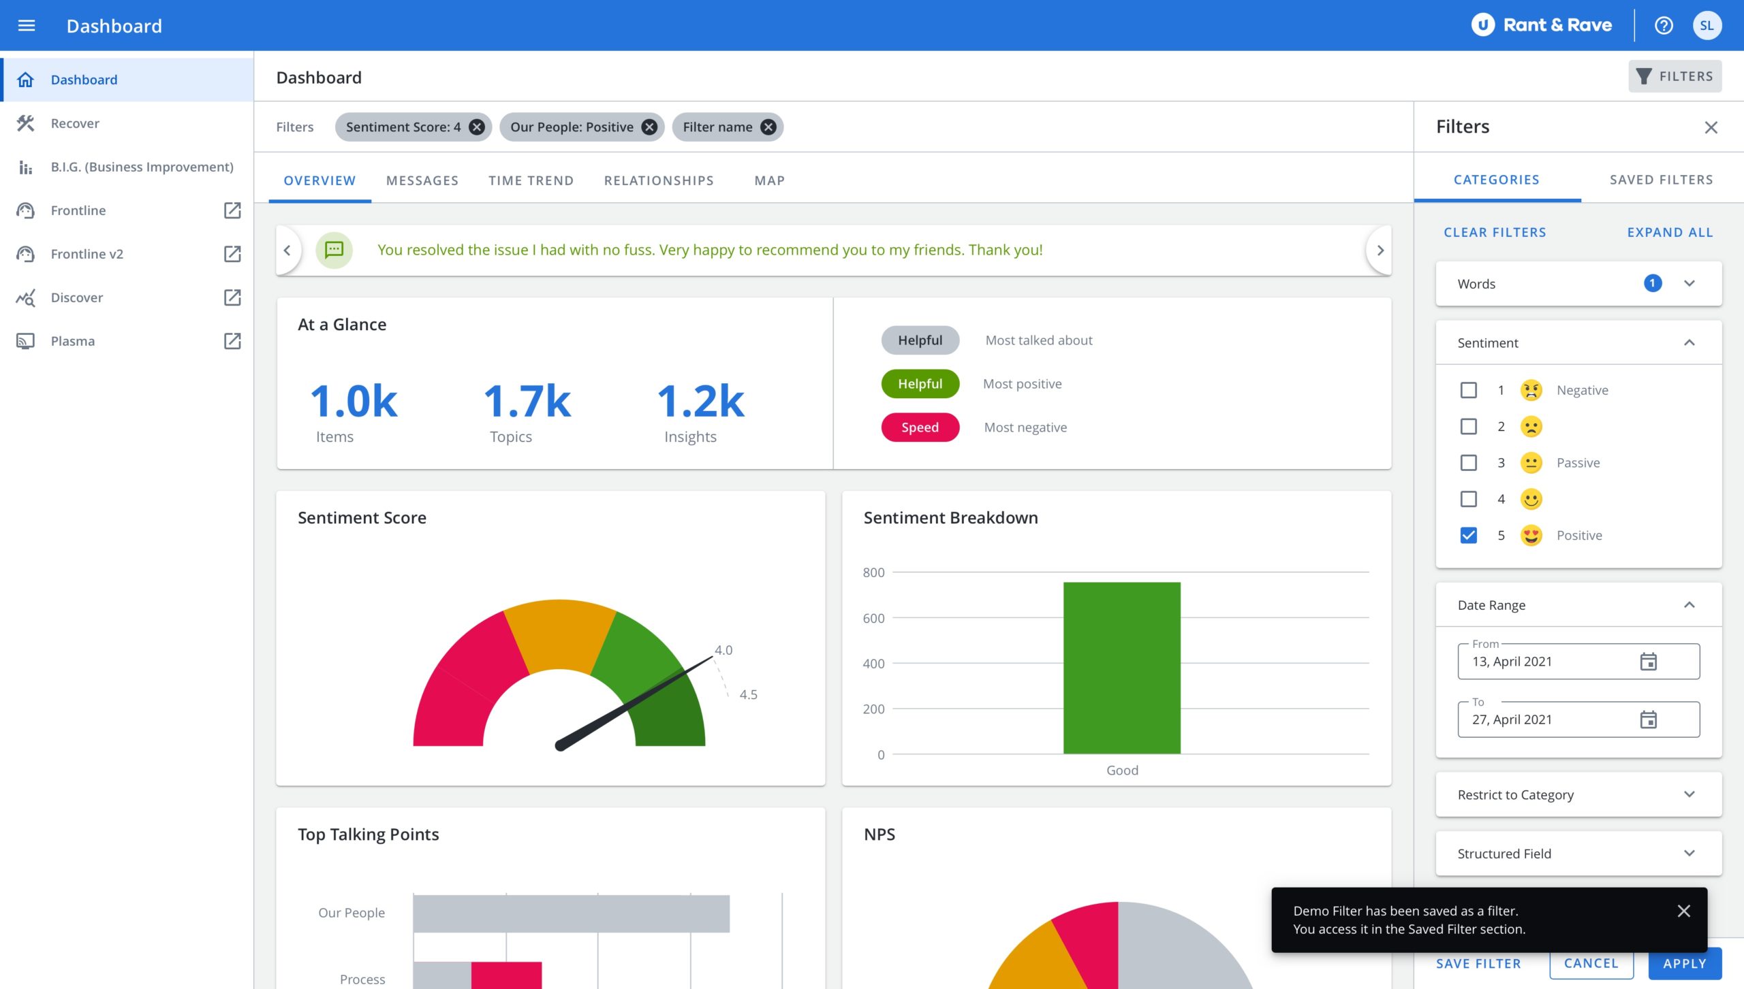The height and width of the screenshot is (989, 1744).
Task: Click the Dashboard home icon in sidebar
Action: click(26, 80)
